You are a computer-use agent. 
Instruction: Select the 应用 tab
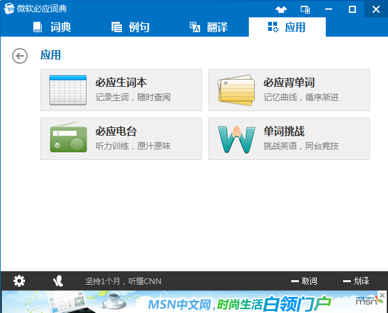[x=287, y=27]
